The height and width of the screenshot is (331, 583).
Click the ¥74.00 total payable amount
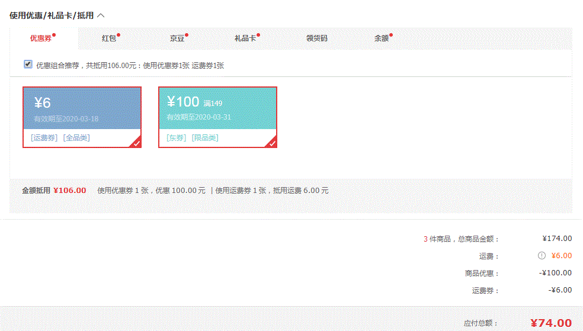coord(551,323)
